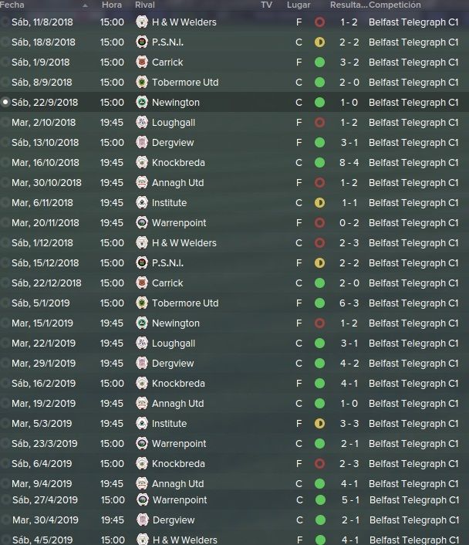Click the green win indicator for the 6-3 result
The height and width of the screenshot is (545, 469).
319,303
